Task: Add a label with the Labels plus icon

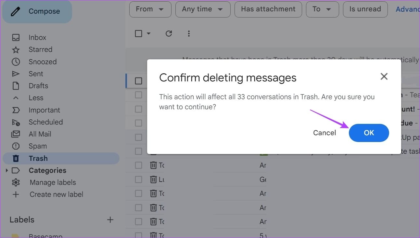Action: [110, 220]
